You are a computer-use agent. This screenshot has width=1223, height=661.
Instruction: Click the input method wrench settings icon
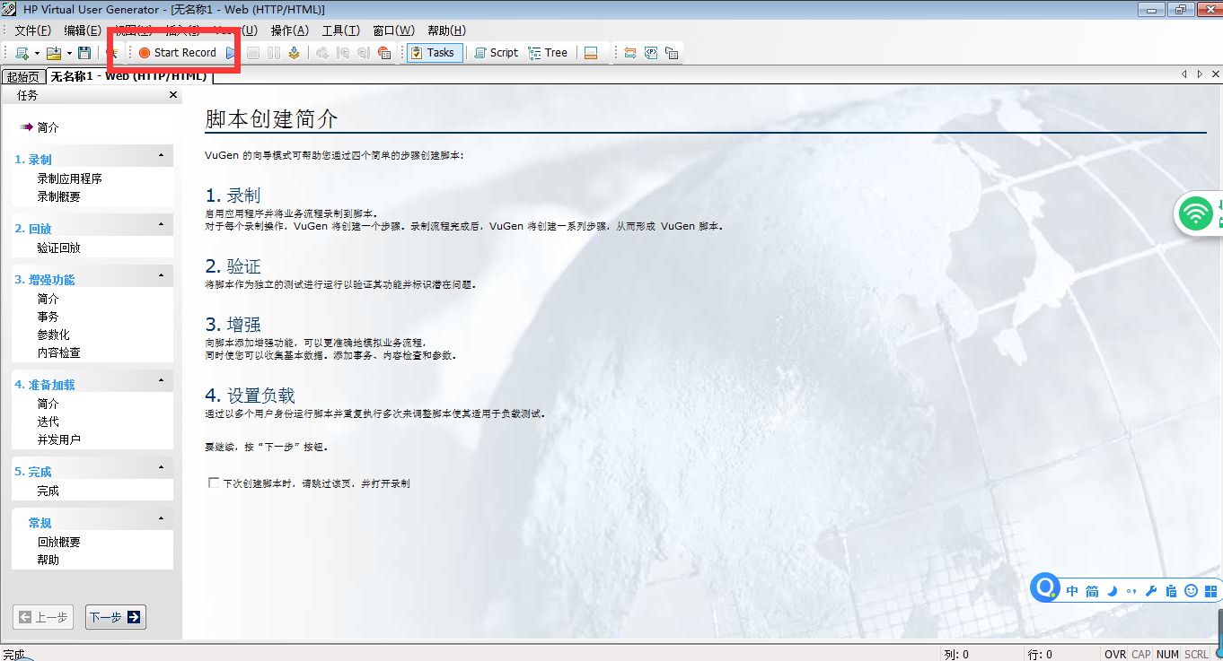[1151, 591]
